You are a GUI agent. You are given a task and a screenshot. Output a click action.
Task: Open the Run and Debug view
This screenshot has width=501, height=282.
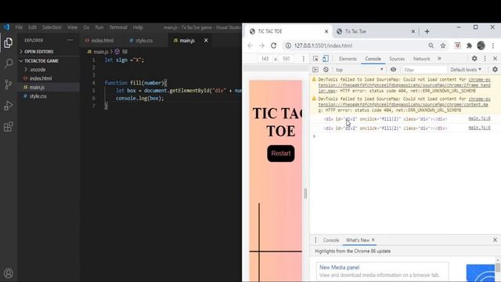coord(9,106)
